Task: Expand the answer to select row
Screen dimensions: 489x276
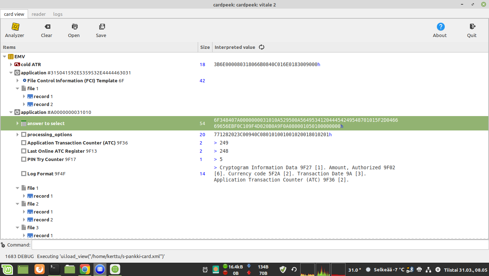Action: coord(18,123)
